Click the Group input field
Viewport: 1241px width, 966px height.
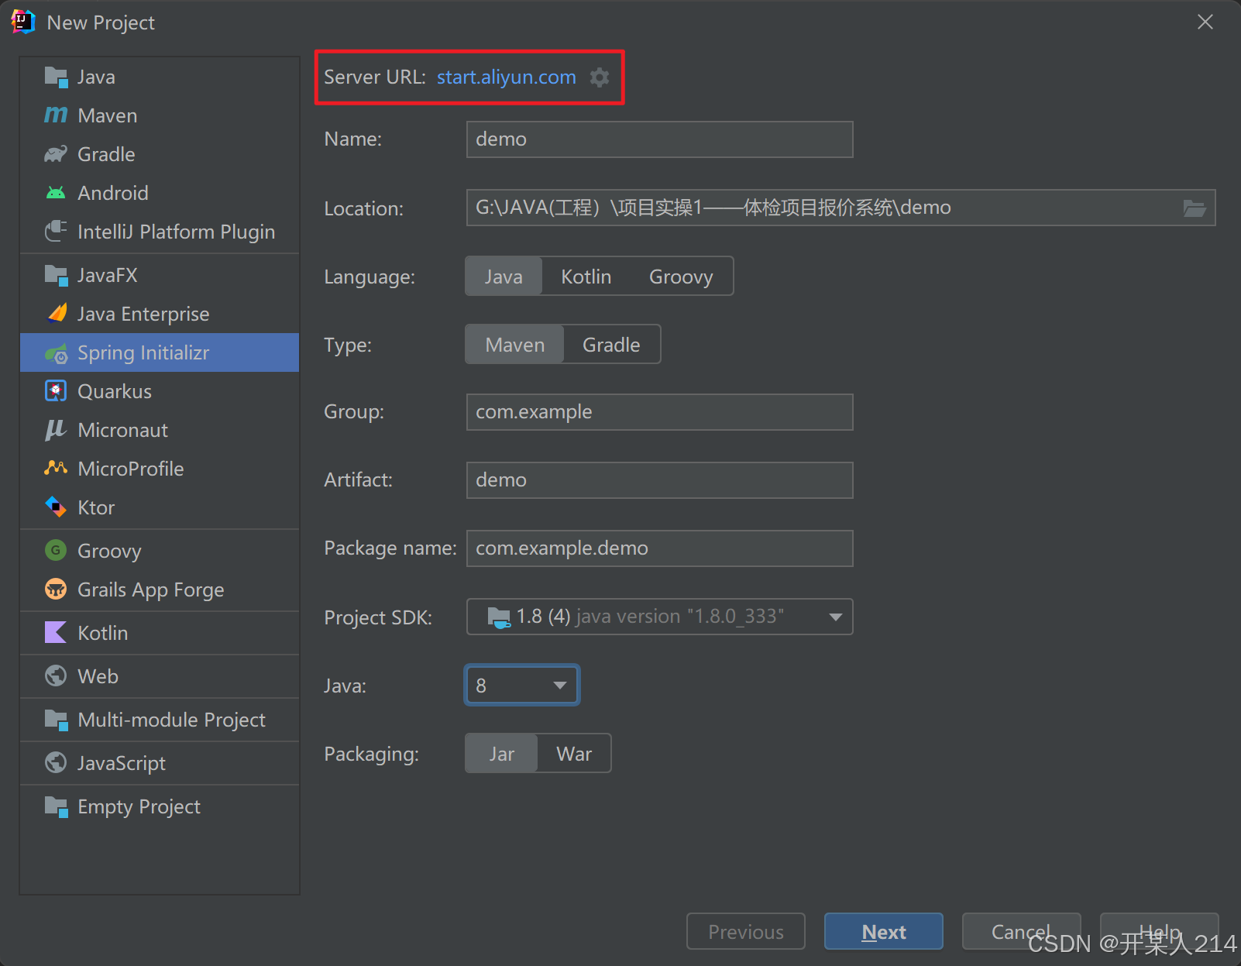click(660, 412)
